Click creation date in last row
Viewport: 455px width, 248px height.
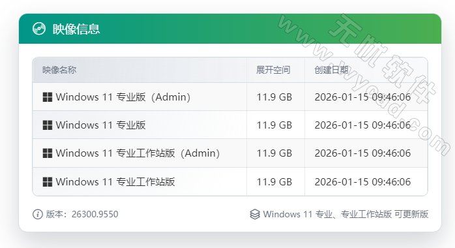point(362,182)
